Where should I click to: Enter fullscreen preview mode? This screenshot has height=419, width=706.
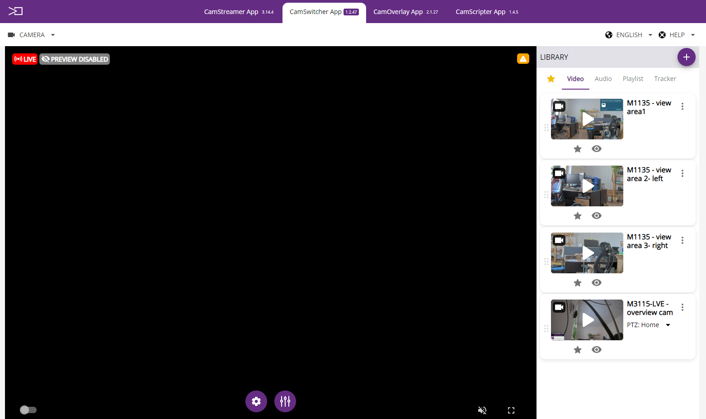coord(511,410)
